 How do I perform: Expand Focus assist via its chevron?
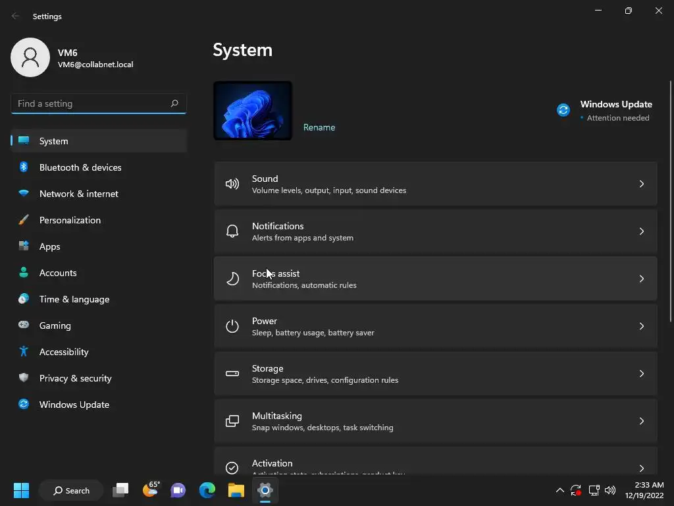point(641,279)
